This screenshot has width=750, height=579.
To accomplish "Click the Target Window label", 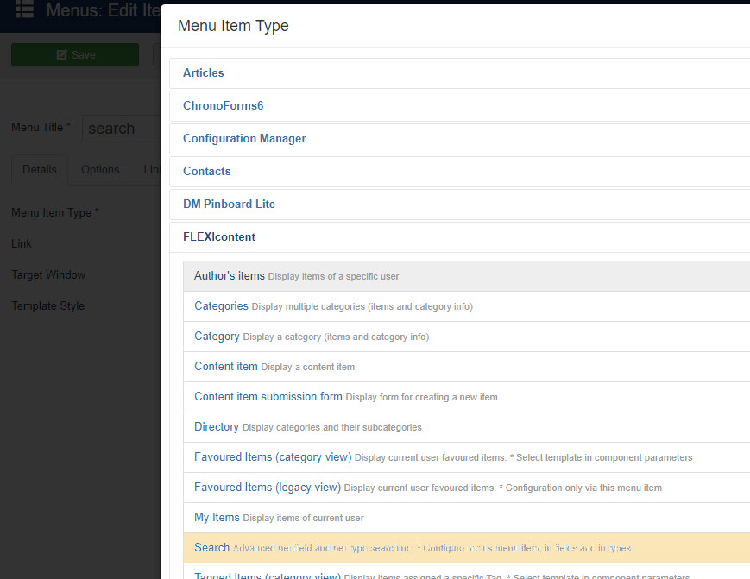I will [48, 275].
